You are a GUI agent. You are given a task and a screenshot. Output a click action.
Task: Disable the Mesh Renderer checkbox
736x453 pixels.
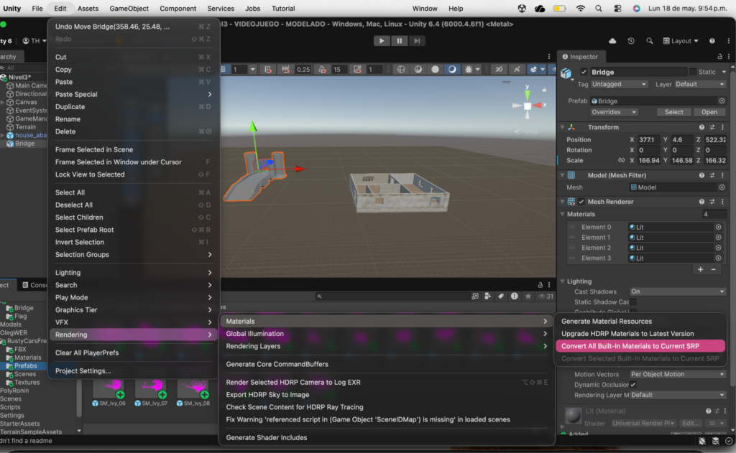pos(581,202)
